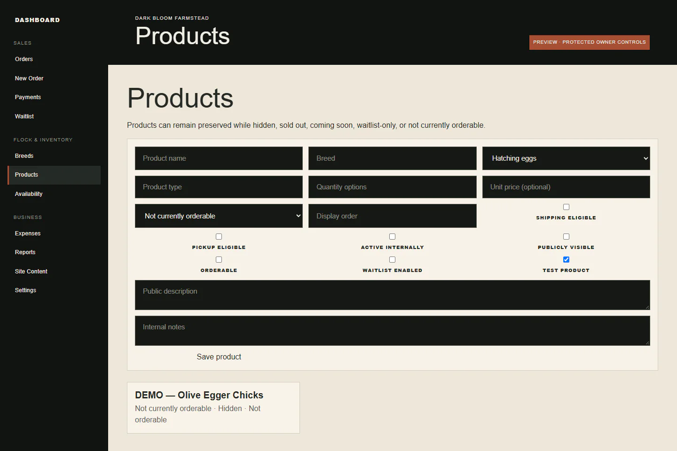The image size is (677, 451).
Task: Uncheck the Test Product checkbox
Action: [x=566, y=260]
